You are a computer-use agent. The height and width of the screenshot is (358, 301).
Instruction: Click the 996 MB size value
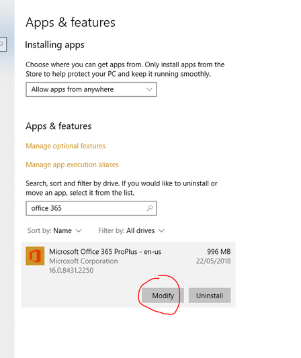219,252
